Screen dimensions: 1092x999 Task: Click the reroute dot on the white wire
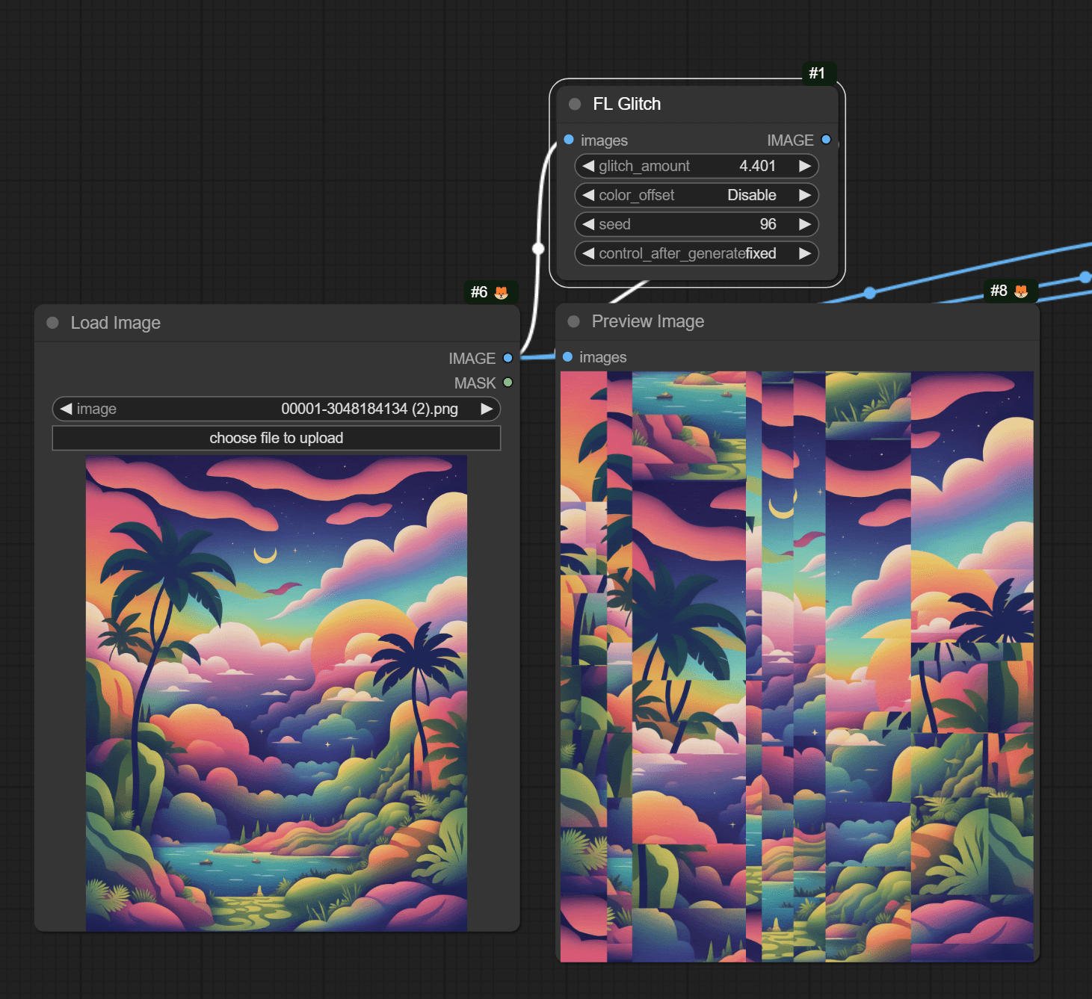click(x=538, y=248)
